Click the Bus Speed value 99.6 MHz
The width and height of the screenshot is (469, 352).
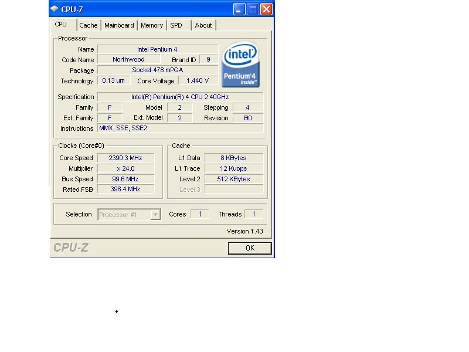click(125, 179)
